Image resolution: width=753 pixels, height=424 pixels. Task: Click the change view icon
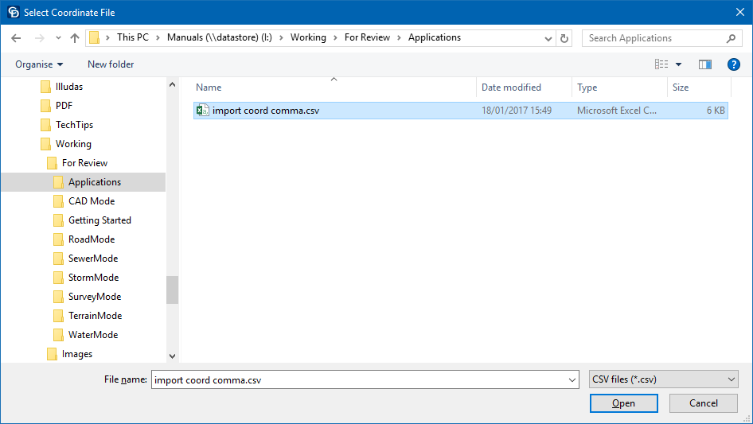[661, 64]
